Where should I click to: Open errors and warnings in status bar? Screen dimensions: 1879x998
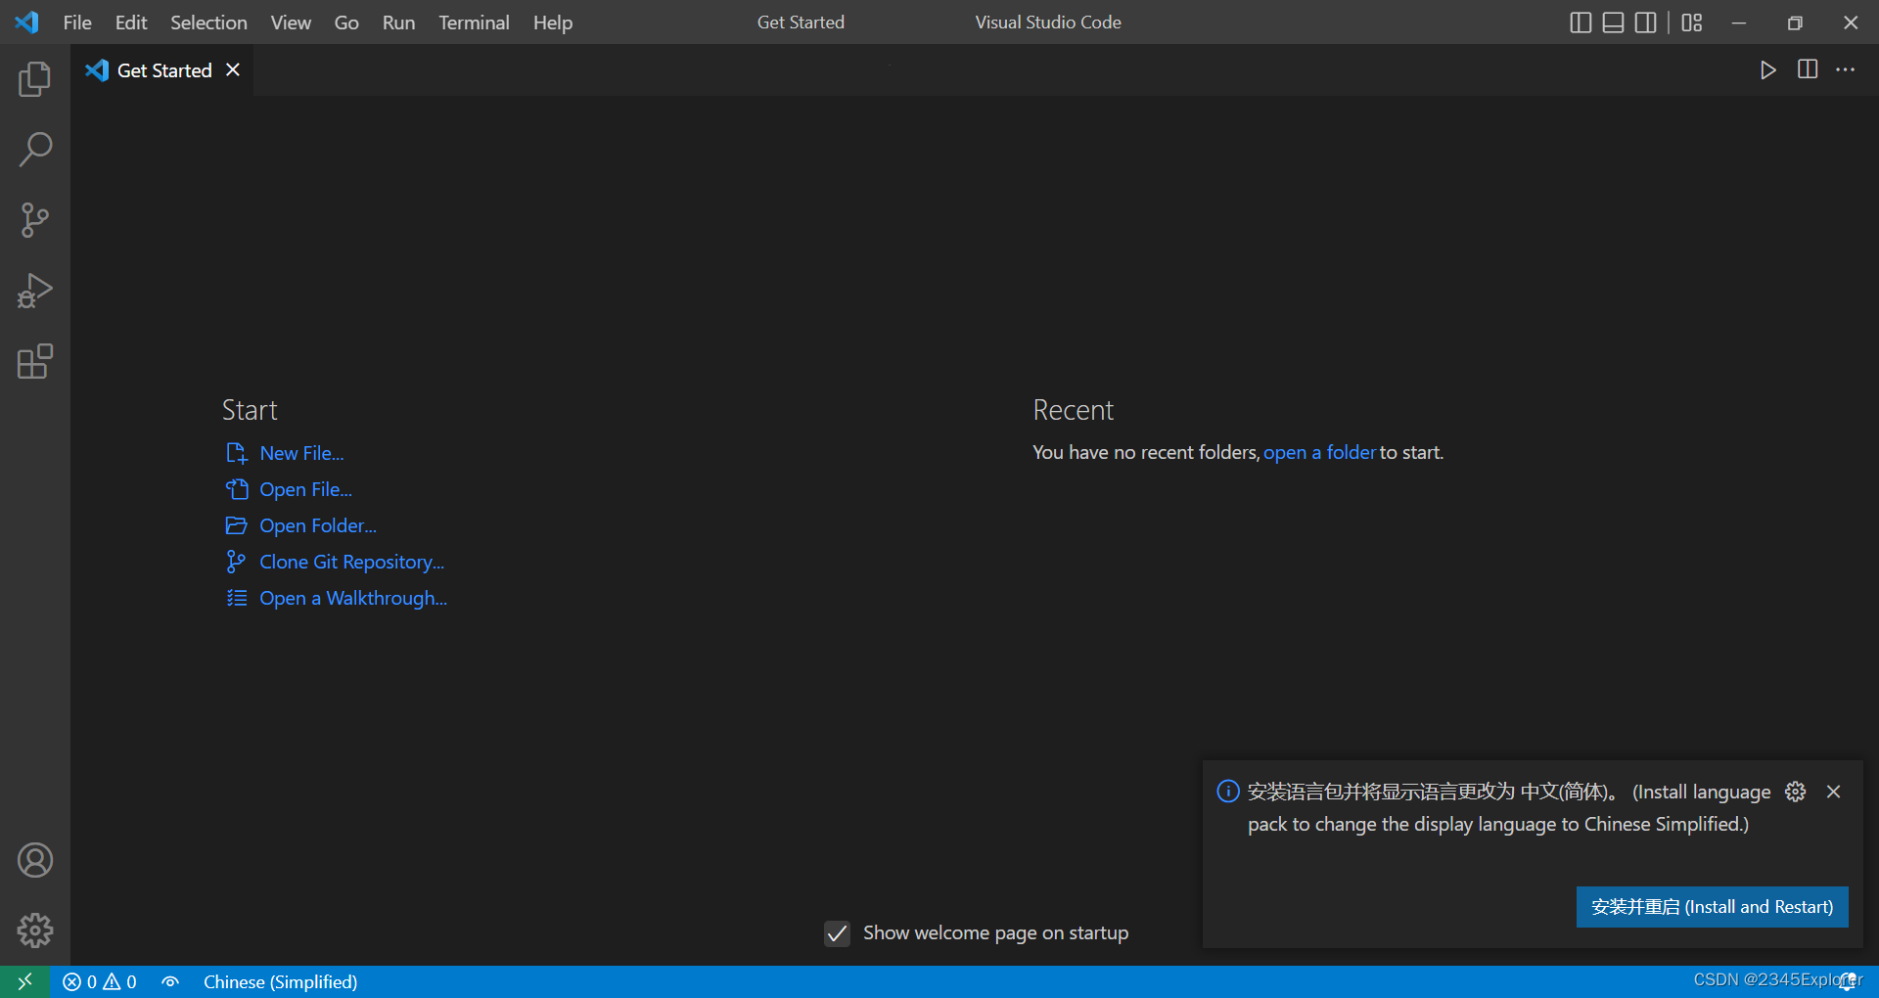pos(100,981)
